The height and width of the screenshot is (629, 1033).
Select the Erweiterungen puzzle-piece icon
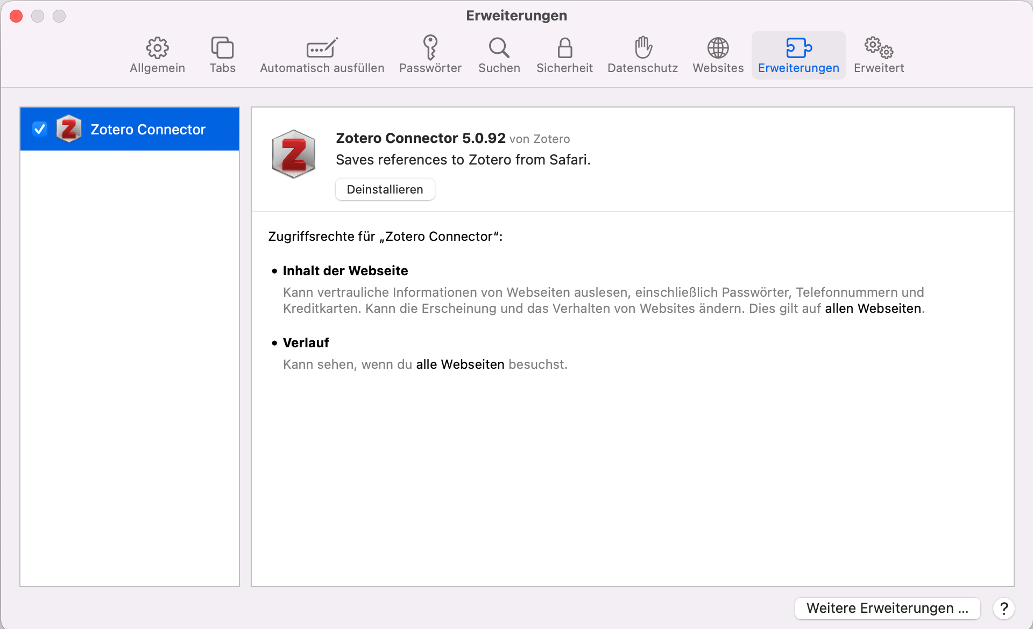click(798, 48)
